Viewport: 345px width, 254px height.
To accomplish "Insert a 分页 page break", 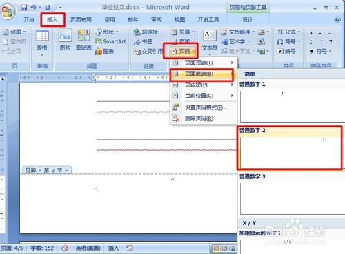I will pos(12,51).
